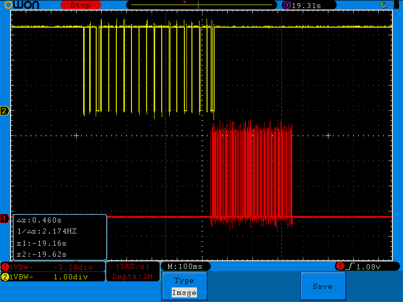Click the channel 1 -3.28div position readout
Screen dimensions: 403x302
click(73, 268)
